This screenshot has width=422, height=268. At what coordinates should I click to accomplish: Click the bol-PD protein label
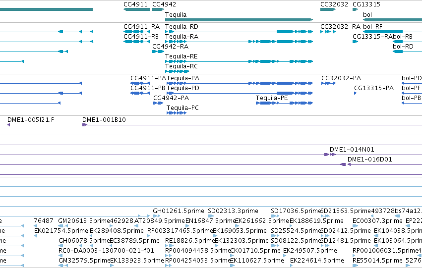click(412, 78)
